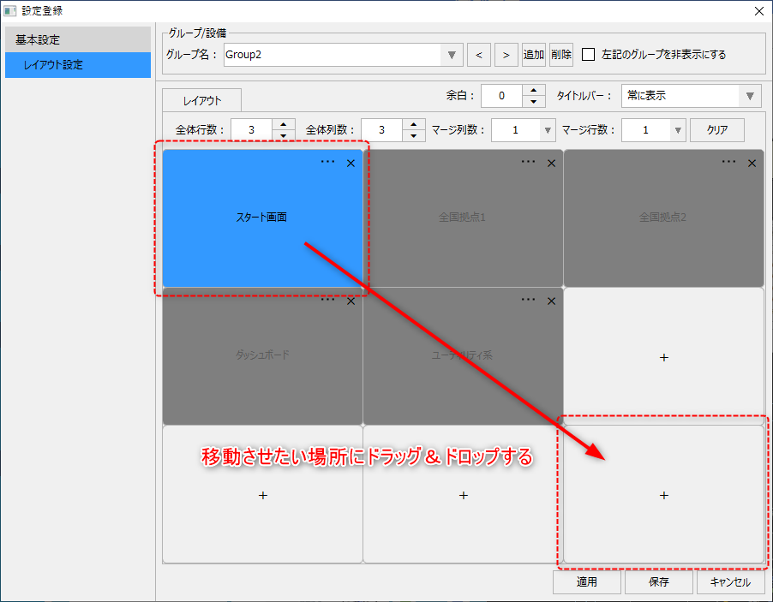
Task: Open the options menu on the スタート画面 panel
Action: click(x=327, y=163)
